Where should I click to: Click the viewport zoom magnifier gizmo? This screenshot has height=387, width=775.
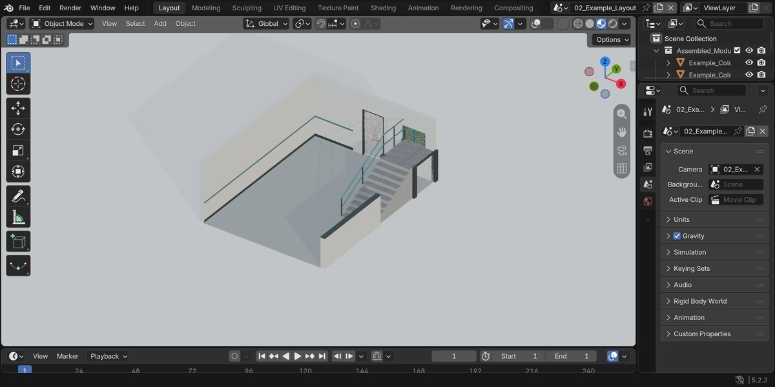click(x=622, y=114)
